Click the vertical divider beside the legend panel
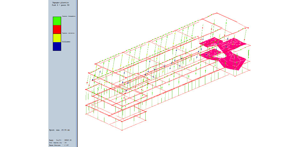This screenshot has width=301, height=147. click(x=77, y=73)
